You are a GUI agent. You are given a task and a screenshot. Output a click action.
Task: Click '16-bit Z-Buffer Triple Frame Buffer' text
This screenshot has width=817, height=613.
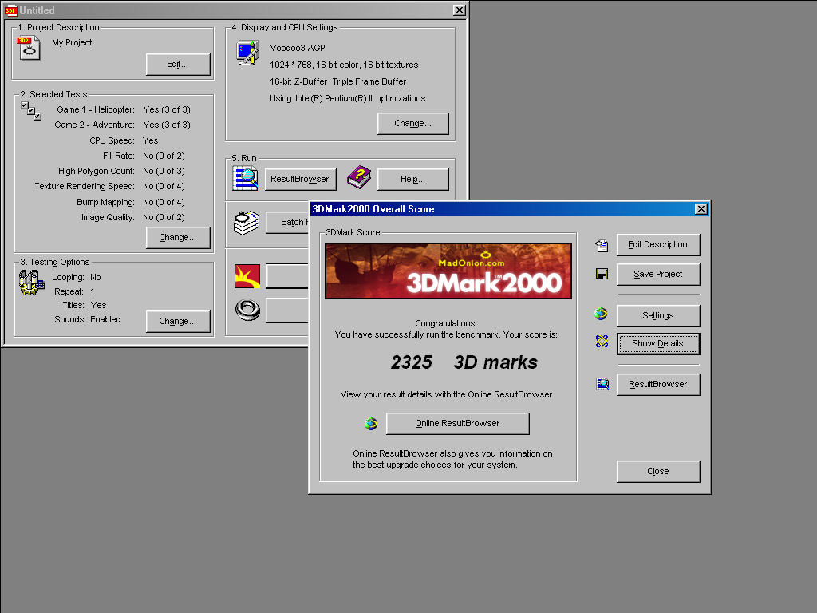pyautogui.click(x=337, y=81)
